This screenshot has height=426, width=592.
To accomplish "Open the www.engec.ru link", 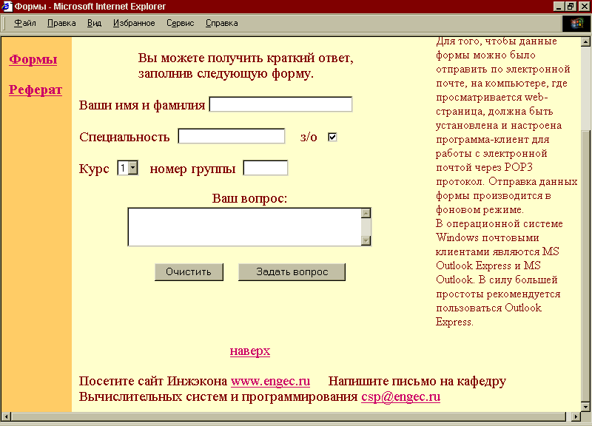I will [270, 381].
